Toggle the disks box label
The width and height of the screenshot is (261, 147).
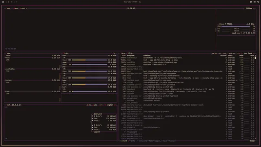click(66, 53)
